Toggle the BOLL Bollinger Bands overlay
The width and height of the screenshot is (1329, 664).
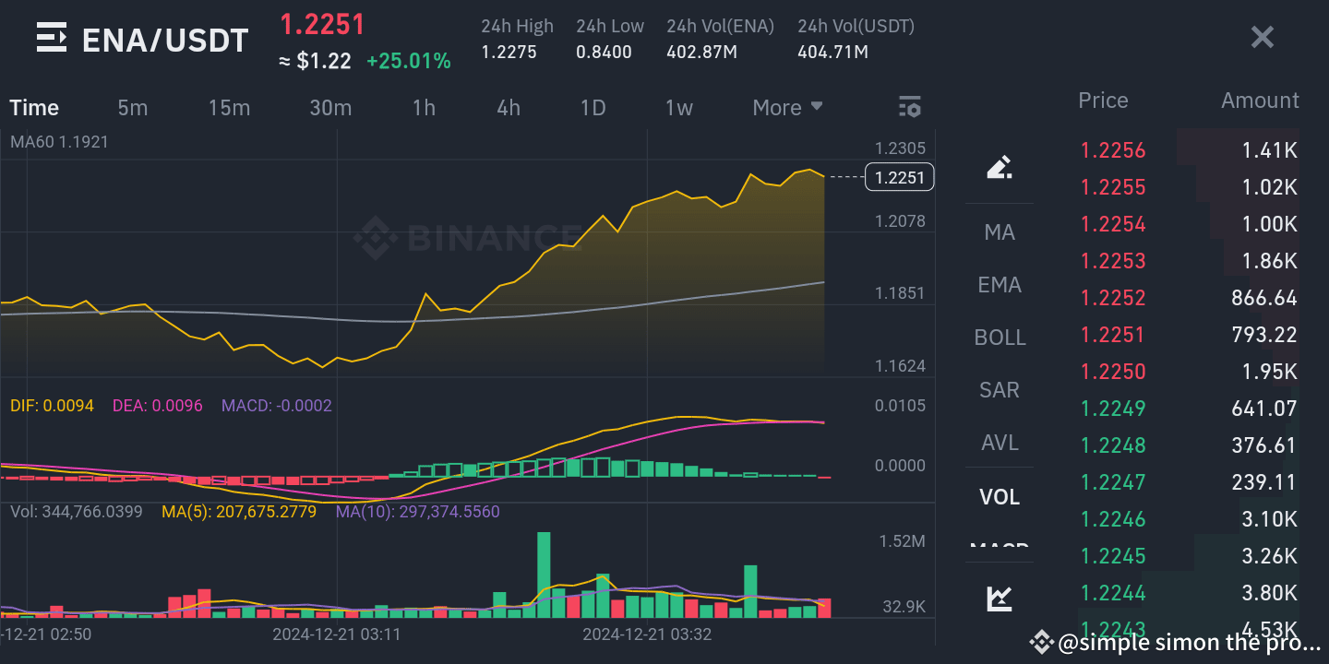point(1000,337)
